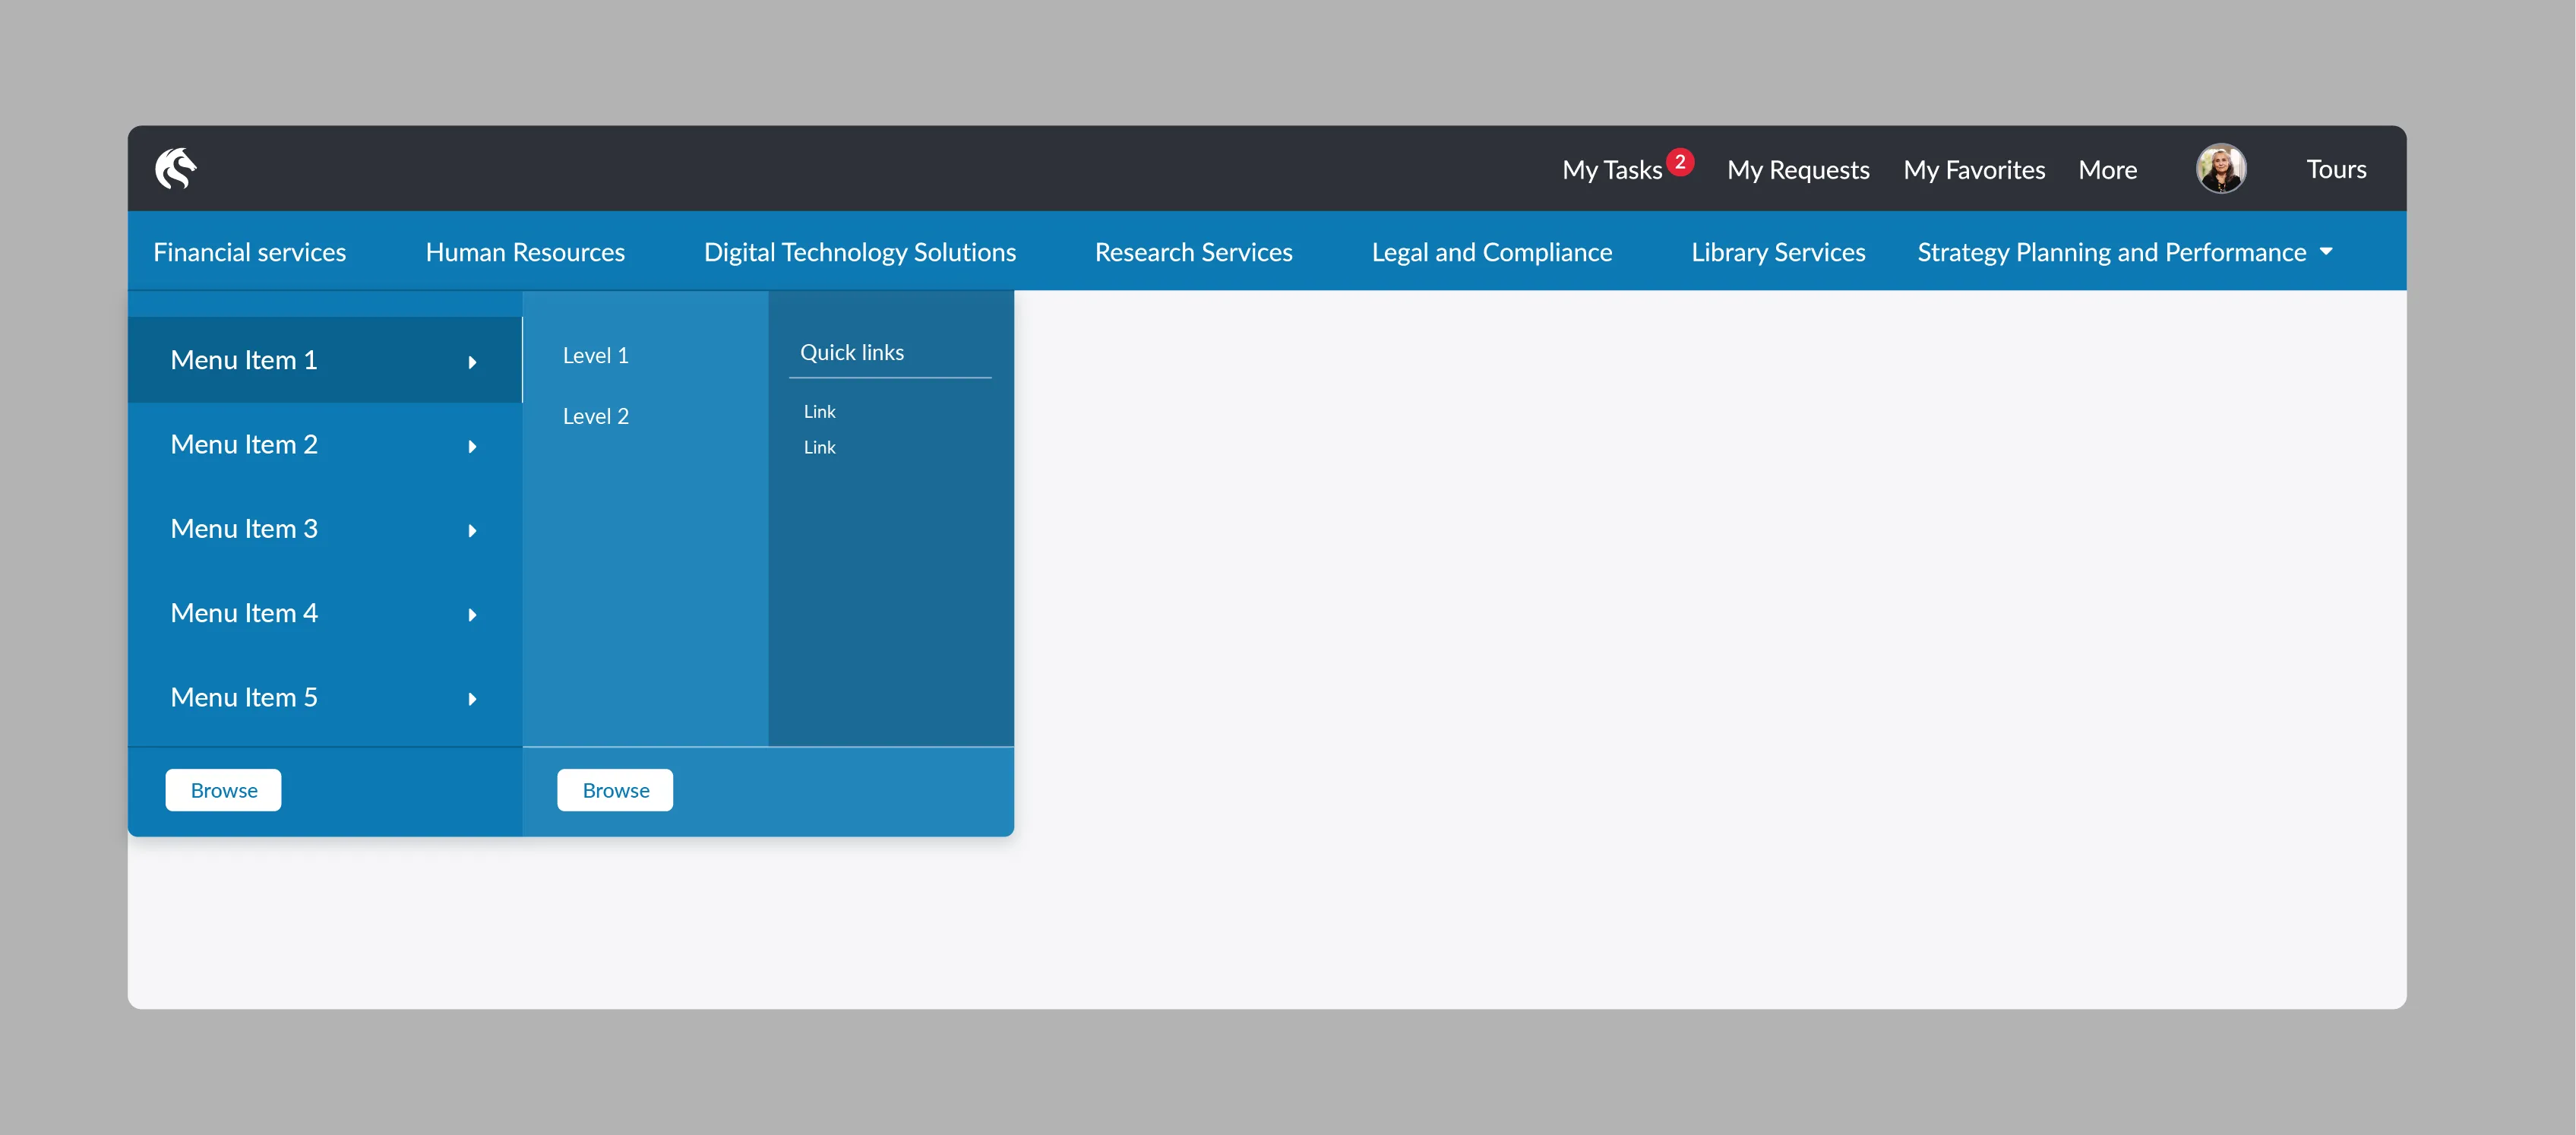The image size is (2576, 1135).
Task: Open the first Quick links Link
Action: pyautogui.click(x=819, y=411)
